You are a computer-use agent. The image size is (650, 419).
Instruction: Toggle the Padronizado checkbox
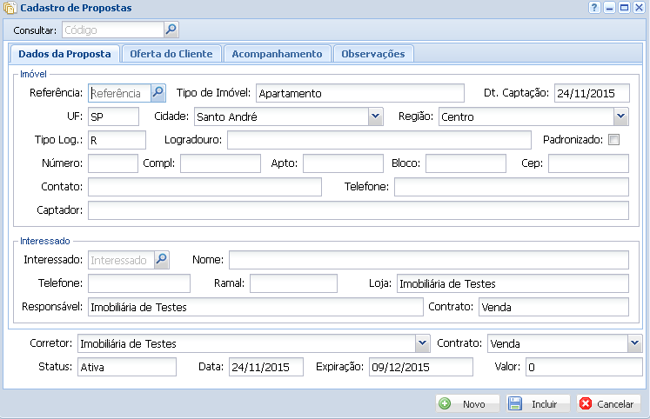(x=613, y=140)
